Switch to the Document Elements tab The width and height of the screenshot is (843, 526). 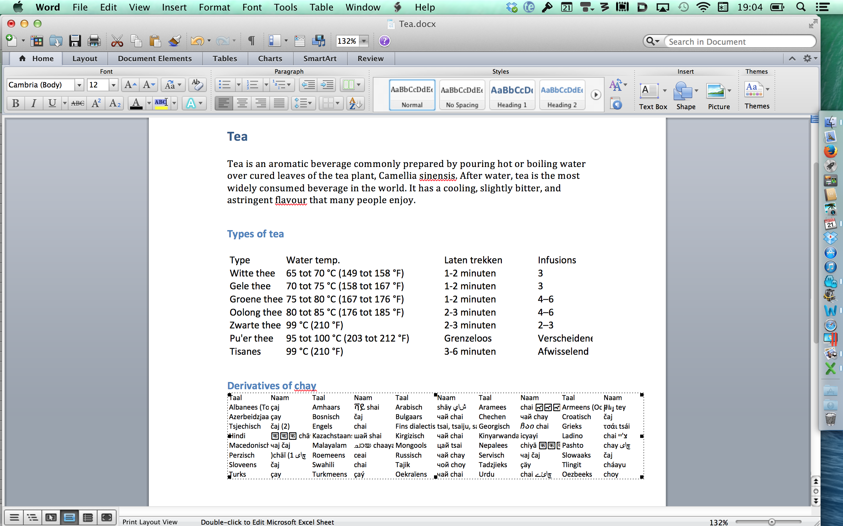155,59
